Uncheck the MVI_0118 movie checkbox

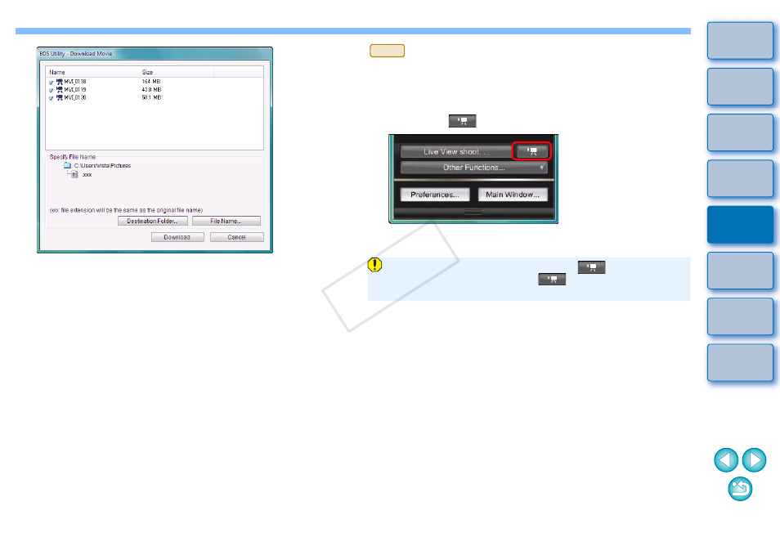[x=52, y=83]
